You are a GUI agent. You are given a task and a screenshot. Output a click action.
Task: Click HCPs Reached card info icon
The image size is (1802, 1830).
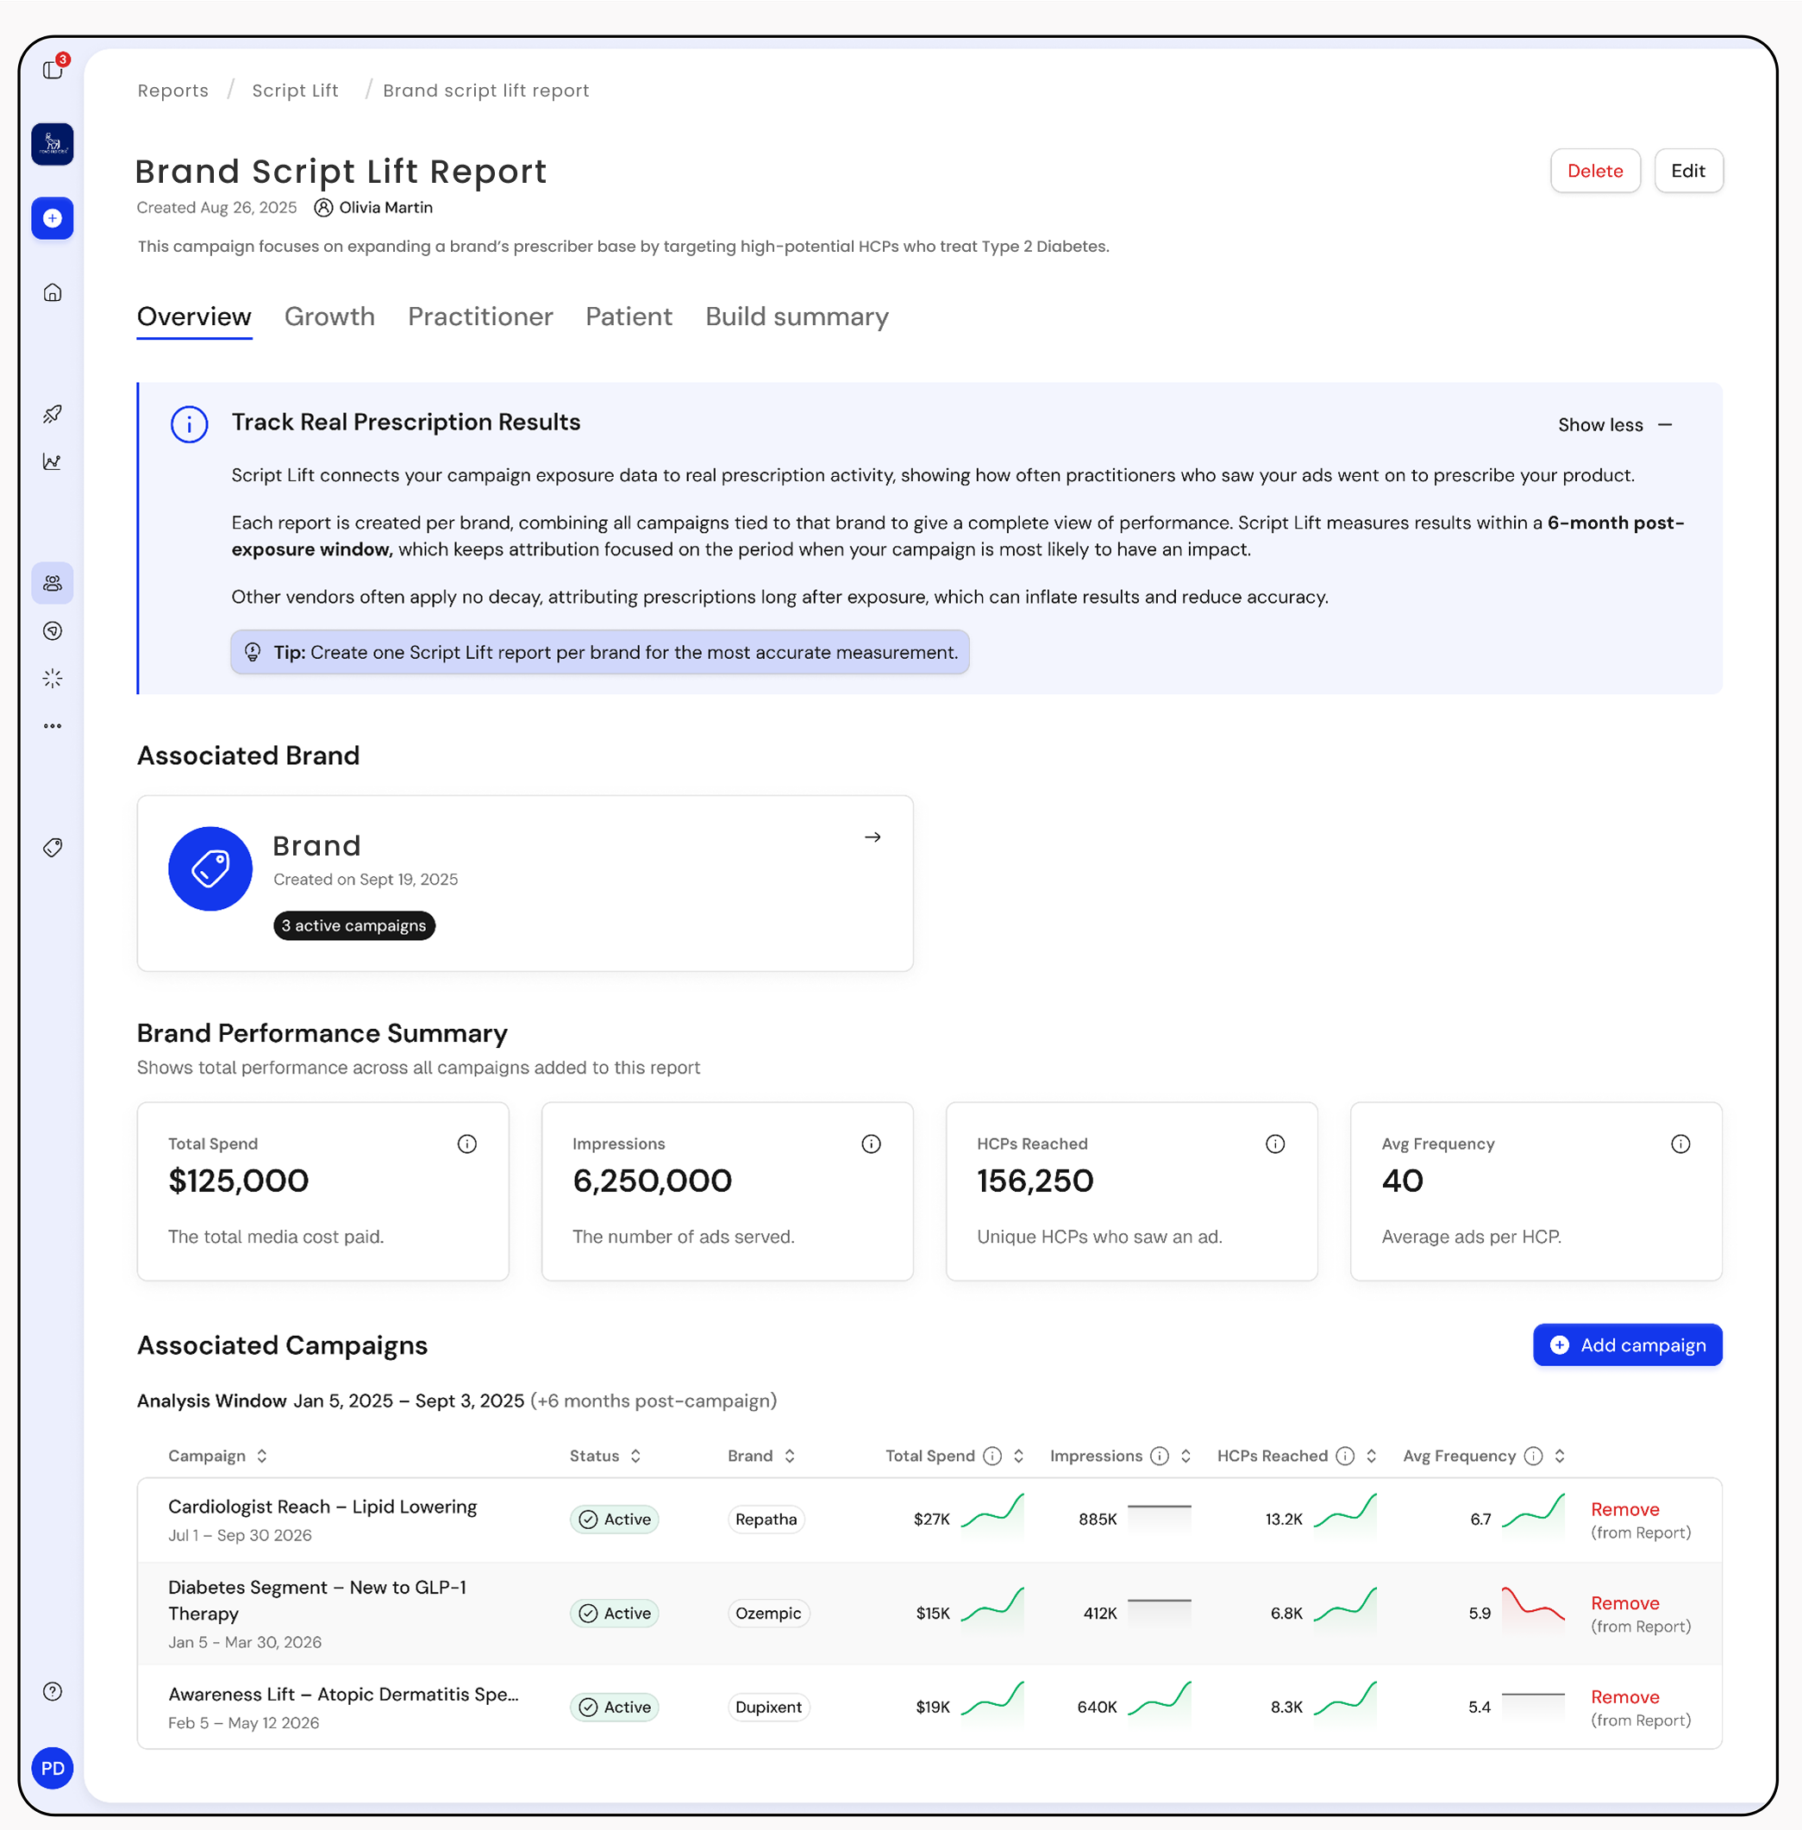[x=1275, y=1144]
